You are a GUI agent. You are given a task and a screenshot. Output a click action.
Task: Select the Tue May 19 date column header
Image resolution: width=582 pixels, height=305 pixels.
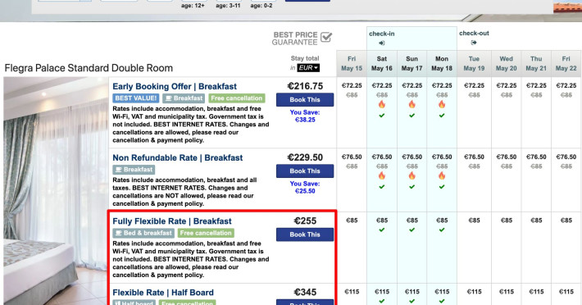[474, 63]
